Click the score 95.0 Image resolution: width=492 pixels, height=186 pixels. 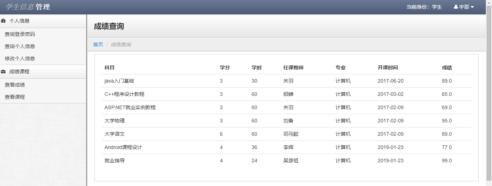pos(447,121)
